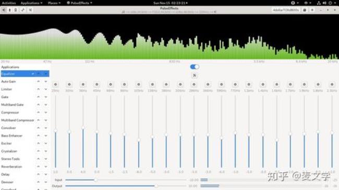The width and height of the screenshot is (339, 190).
Task: Move Auto Gain down with its arrow
Action: click(x=46, y=82)
